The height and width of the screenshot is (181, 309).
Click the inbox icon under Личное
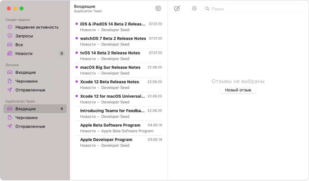point(10,72)
